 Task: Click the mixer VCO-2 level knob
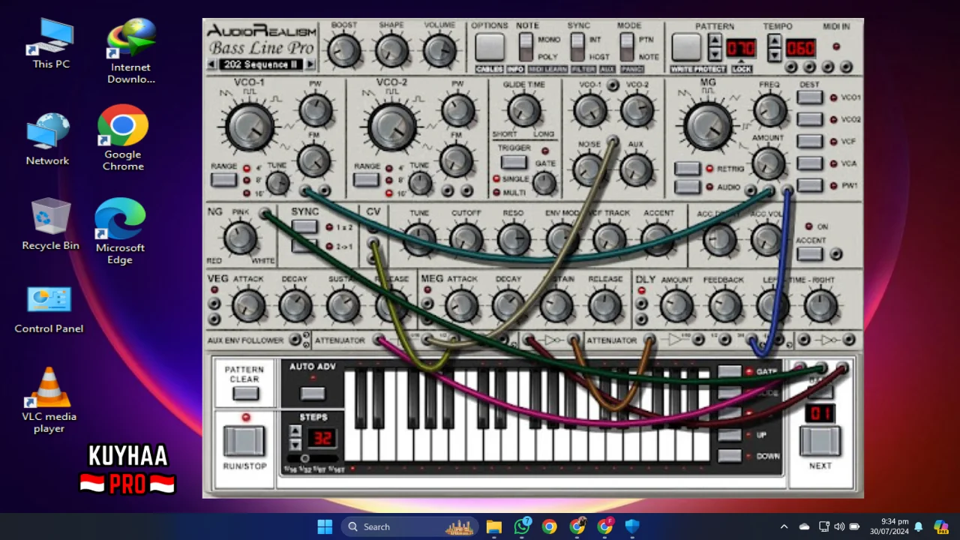point(637,110)
